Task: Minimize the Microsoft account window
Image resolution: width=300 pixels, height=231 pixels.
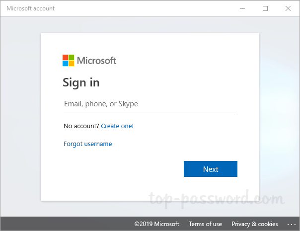Action: pyautogui.click(x=242, y=8)
